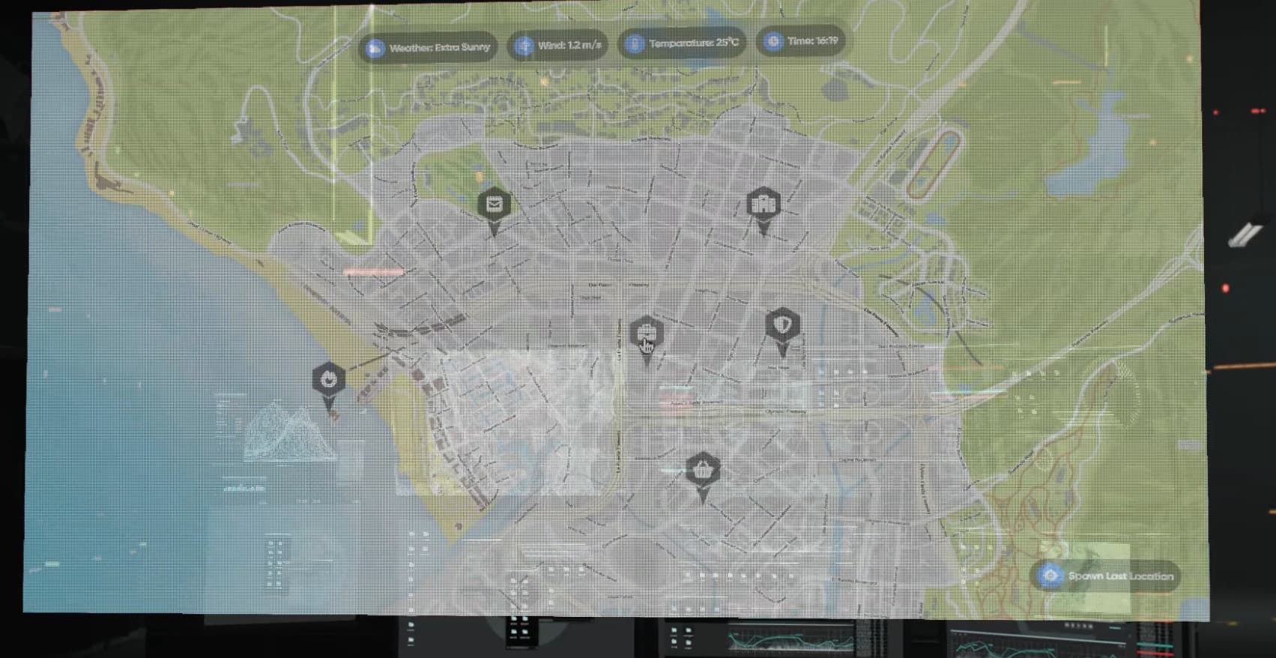This screenshot has width=1276, height=658.
Task: Select the building spawn marker at top right
Action: 764,211
